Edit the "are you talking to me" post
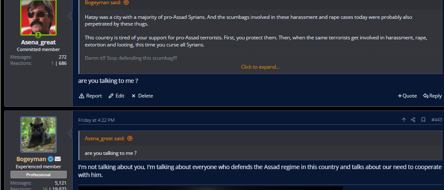This screenshot has width=444, height=190. coord(116,96)
